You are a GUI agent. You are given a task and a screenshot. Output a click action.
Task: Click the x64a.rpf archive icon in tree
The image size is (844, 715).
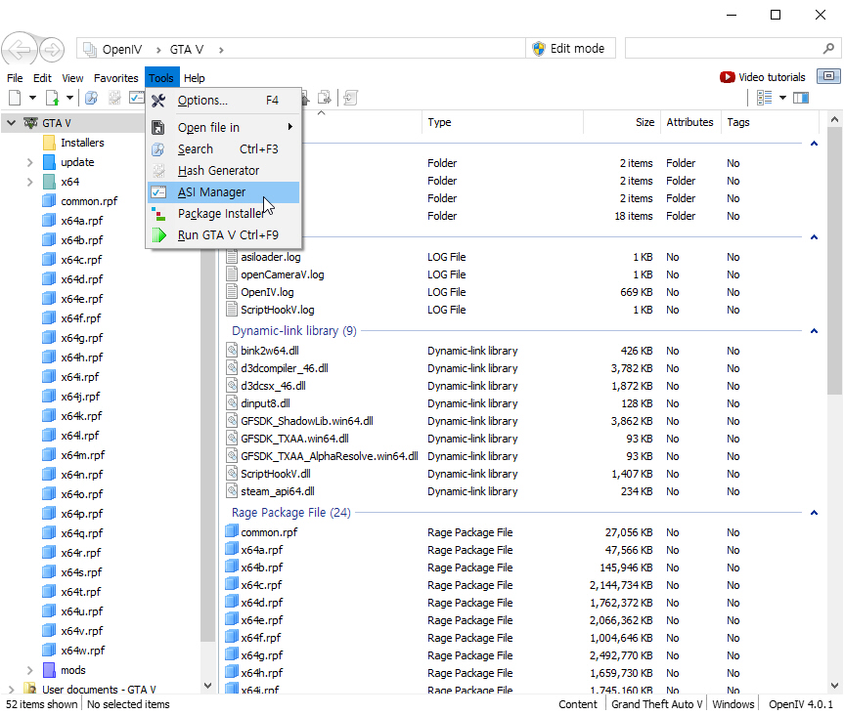tap(49, 221)
